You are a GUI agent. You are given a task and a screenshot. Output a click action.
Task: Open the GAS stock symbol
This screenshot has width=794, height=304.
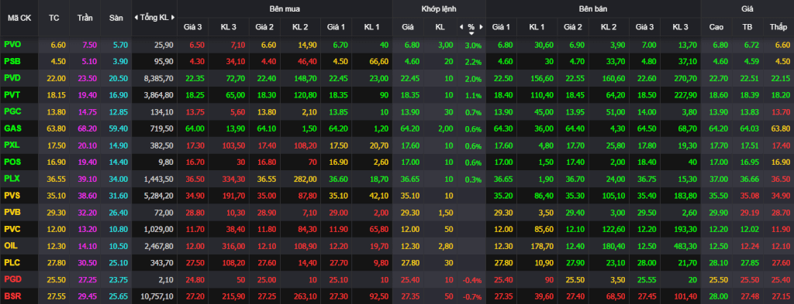(12, 128)
